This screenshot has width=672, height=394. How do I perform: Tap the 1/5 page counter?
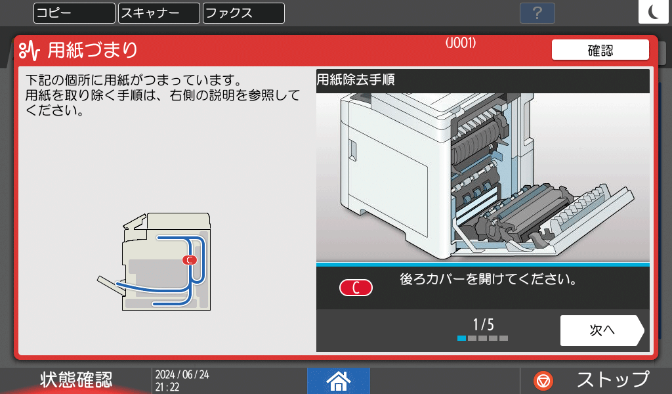coord(483,324)
